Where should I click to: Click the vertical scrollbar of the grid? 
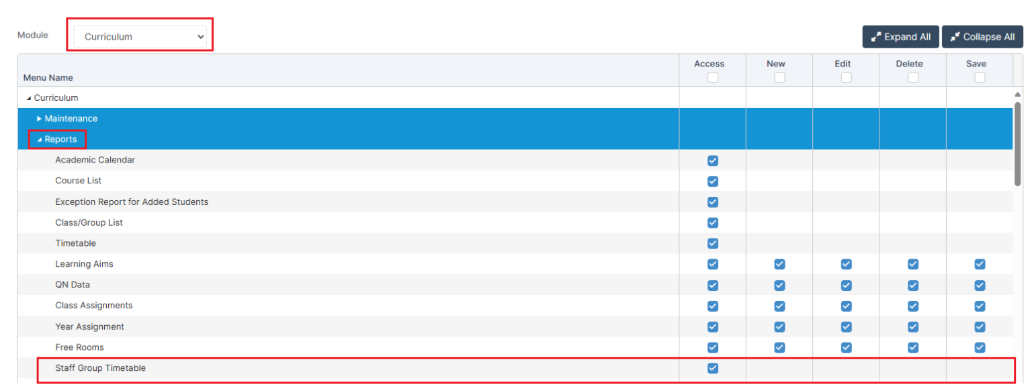[x=1017, y=142]
